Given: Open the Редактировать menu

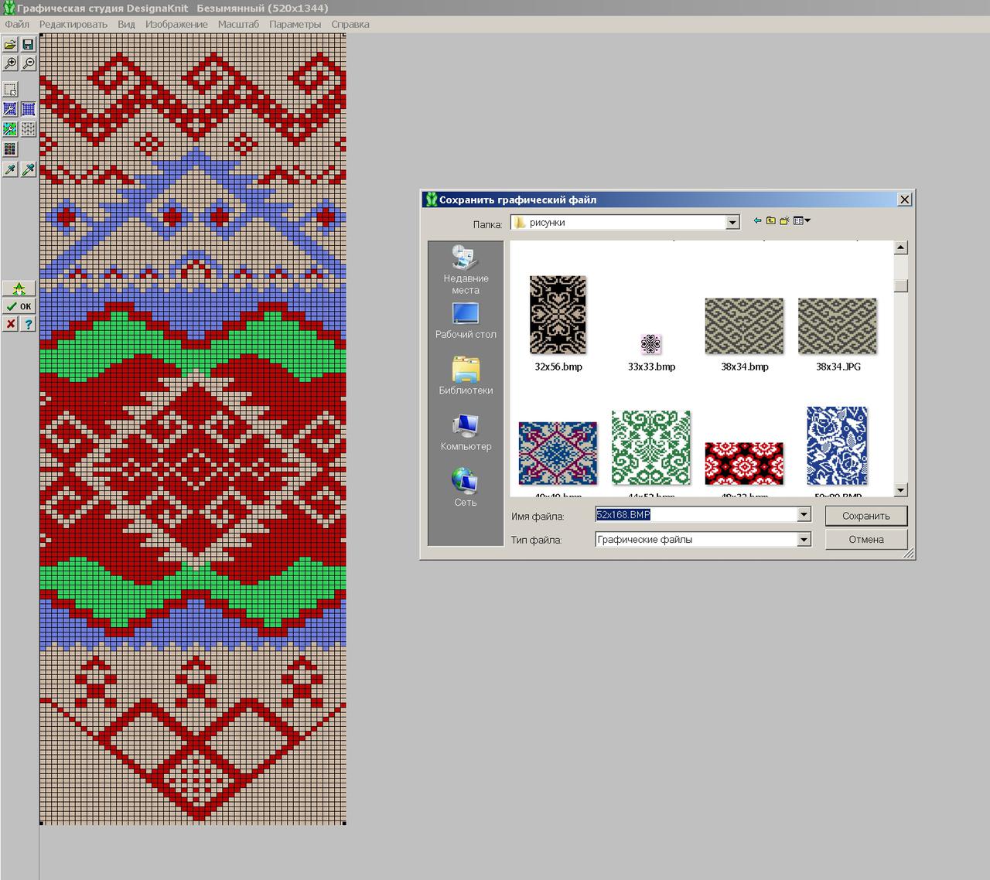Looking at the screenshot, I should coord(73,24).
